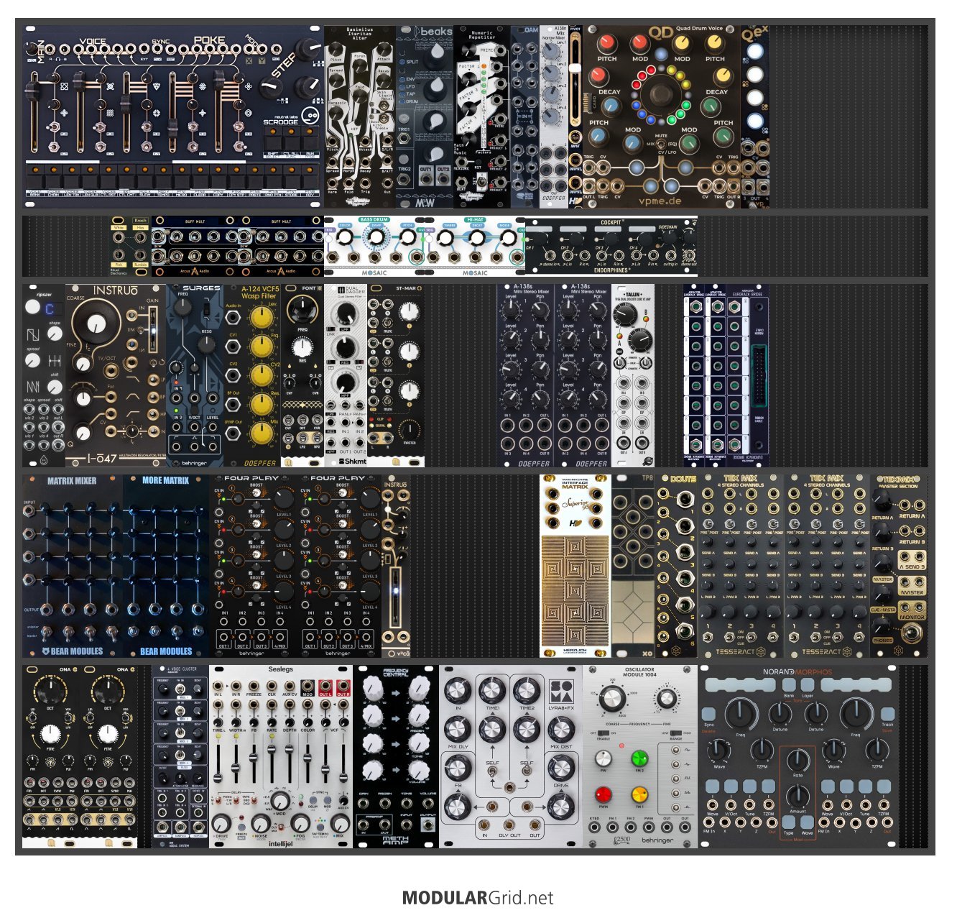Click the Decay knob on Mosaic Hi-Hat
The image size is (957, 913).
tap(477, 238)
